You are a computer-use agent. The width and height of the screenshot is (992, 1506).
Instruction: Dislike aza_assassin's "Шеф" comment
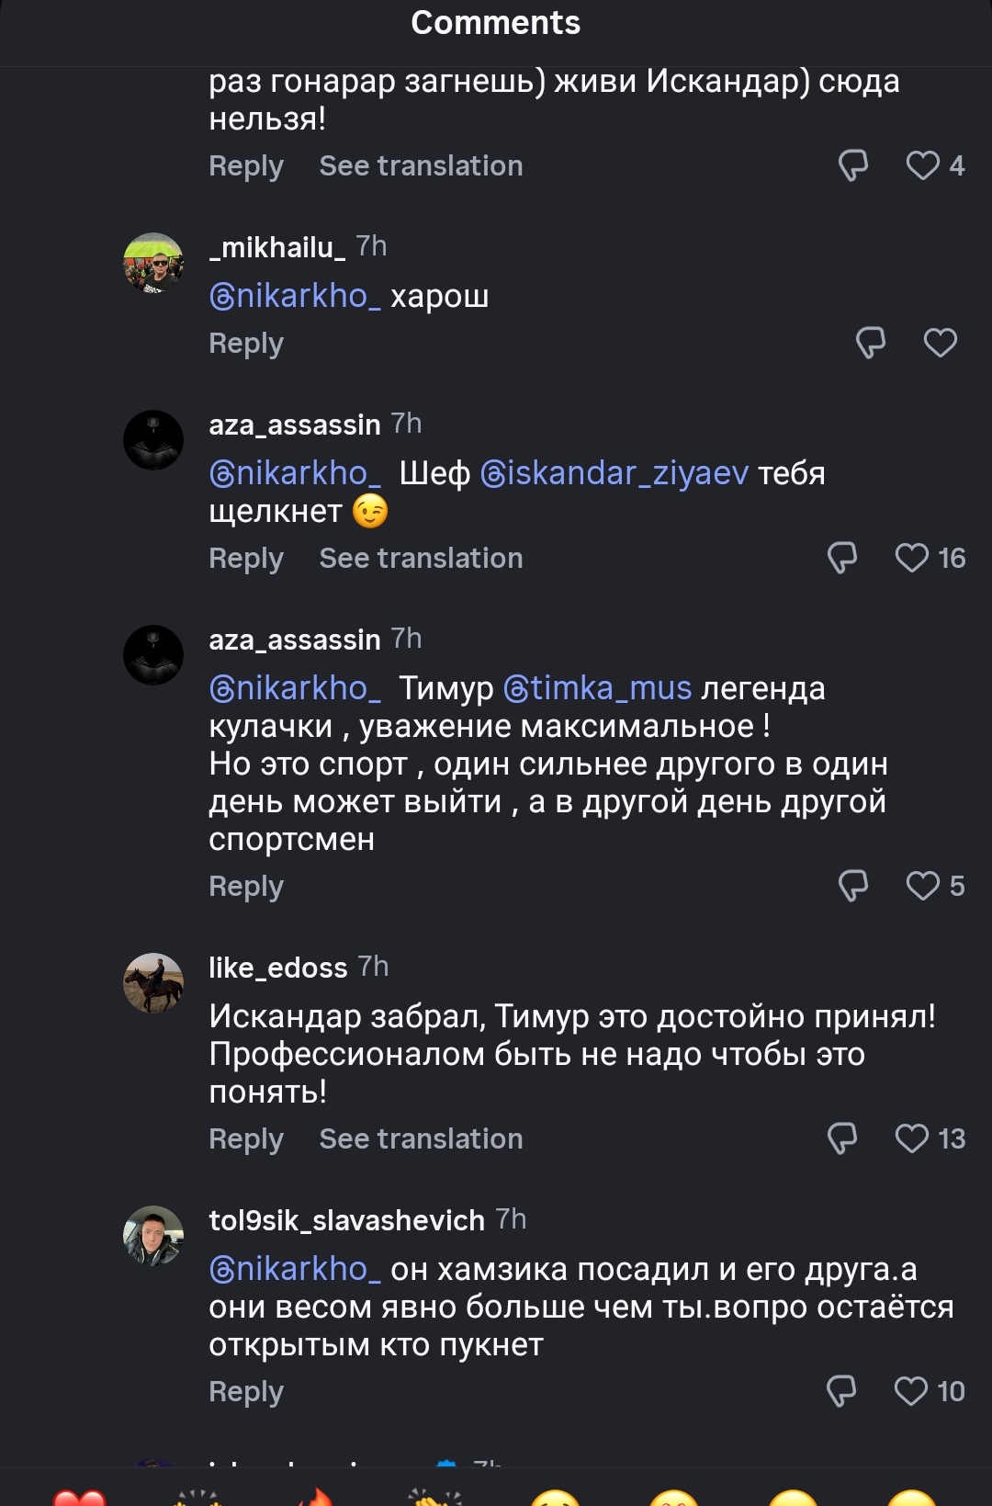point(842,558)
